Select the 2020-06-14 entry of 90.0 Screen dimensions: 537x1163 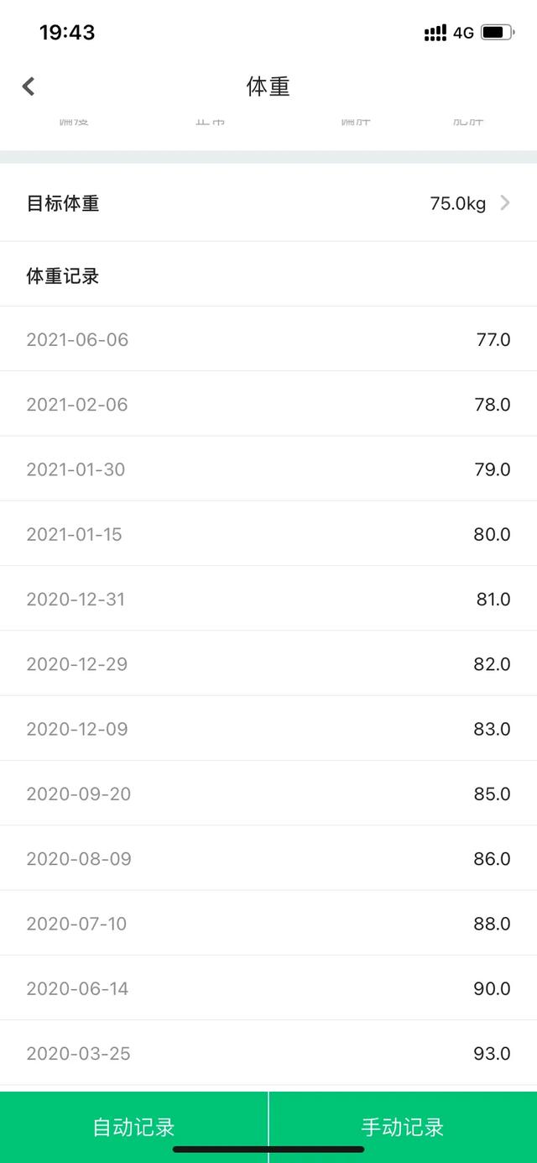pyautogui.click(x=268, y=988)
